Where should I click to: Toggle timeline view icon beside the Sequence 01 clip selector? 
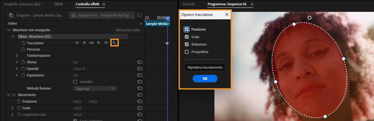(x=139, y=15)
